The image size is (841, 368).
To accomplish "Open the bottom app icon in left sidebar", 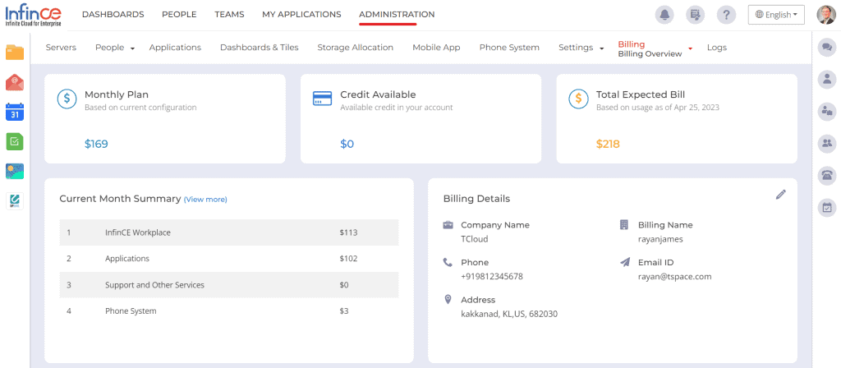I will (x=15, y=200).
